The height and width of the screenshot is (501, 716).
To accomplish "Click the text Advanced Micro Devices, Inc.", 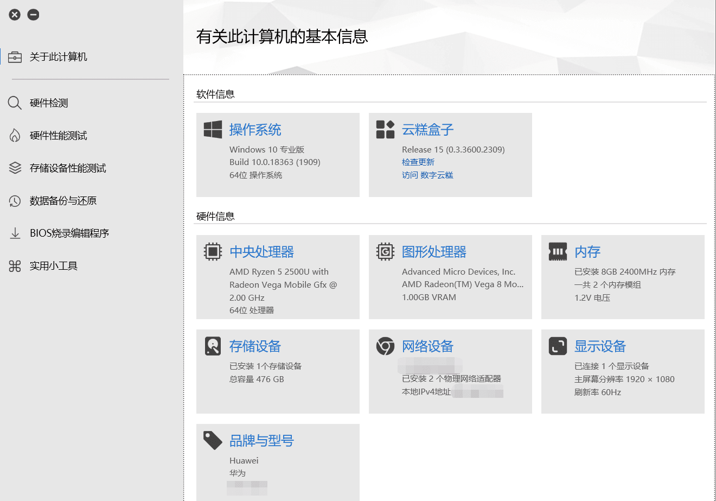I will pyautogui.click(x=459, y=271).
